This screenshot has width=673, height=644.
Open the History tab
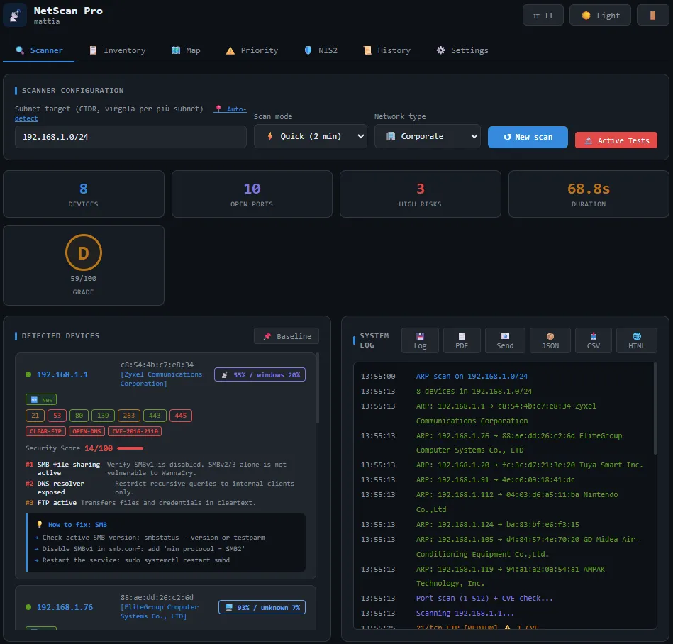pos(386,50)
